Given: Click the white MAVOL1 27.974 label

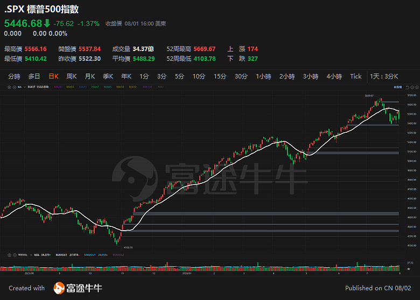Looking at the screenshot, I should [67, 255].
